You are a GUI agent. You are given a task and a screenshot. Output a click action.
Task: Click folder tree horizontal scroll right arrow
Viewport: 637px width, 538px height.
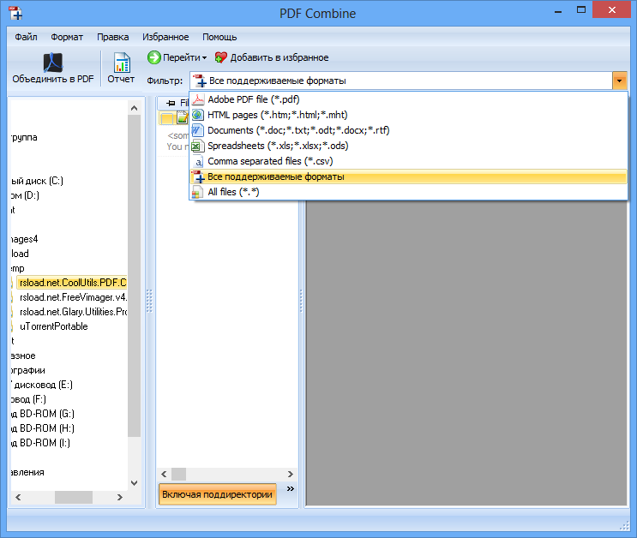[x=119, y=497]
